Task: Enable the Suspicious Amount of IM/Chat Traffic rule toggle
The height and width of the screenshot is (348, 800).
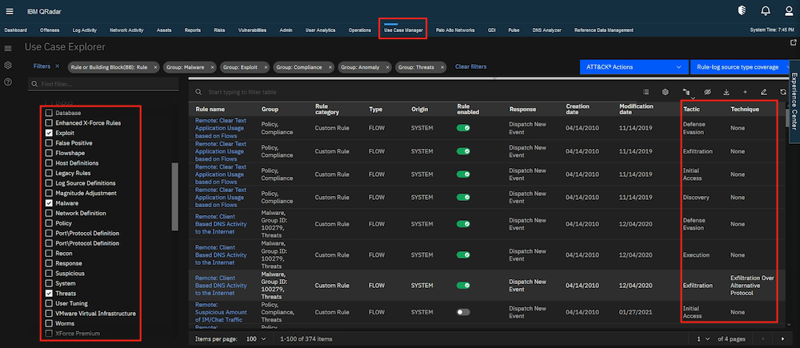Action: pyautogui.click(x=463, y=312)
